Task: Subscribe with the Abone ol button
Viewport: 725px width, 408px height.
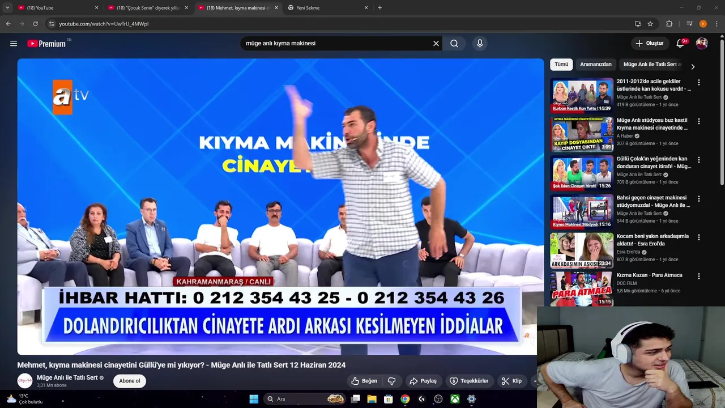Action: coord(129,381)
